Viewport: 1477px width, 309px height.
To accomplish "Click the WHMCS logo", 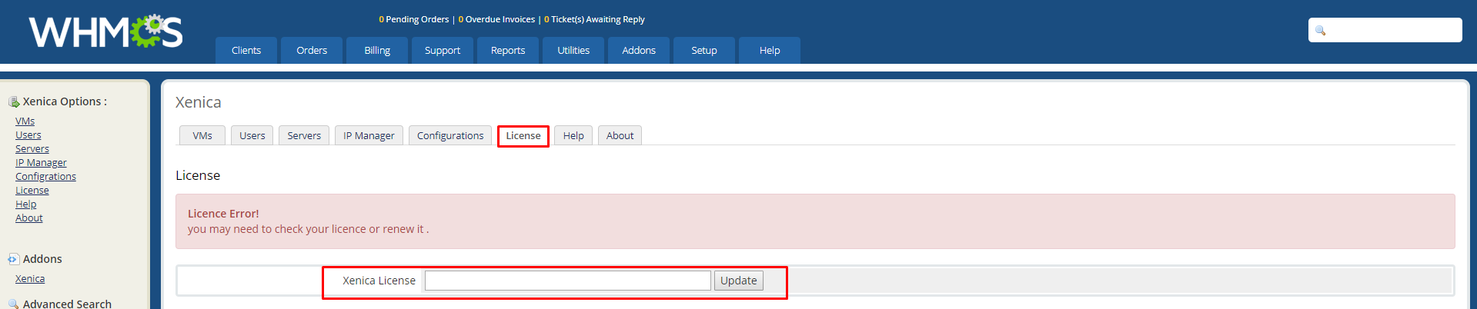I will point(106,31).
